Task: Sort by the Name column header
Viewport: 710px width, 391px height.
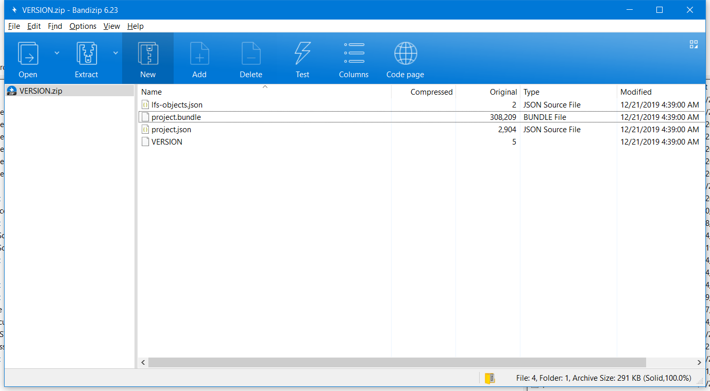Action: pos(264,92)
